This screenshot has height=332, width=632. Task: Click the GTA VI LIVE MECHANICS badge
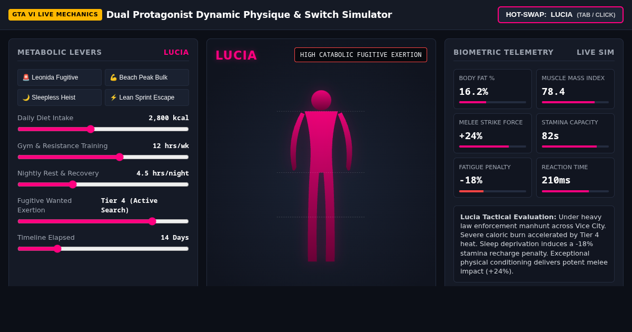55,15
